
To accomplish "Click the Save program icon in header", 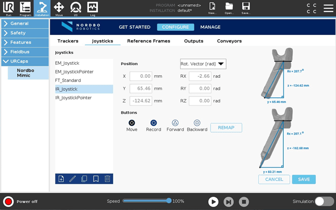I will pos(245,7).
